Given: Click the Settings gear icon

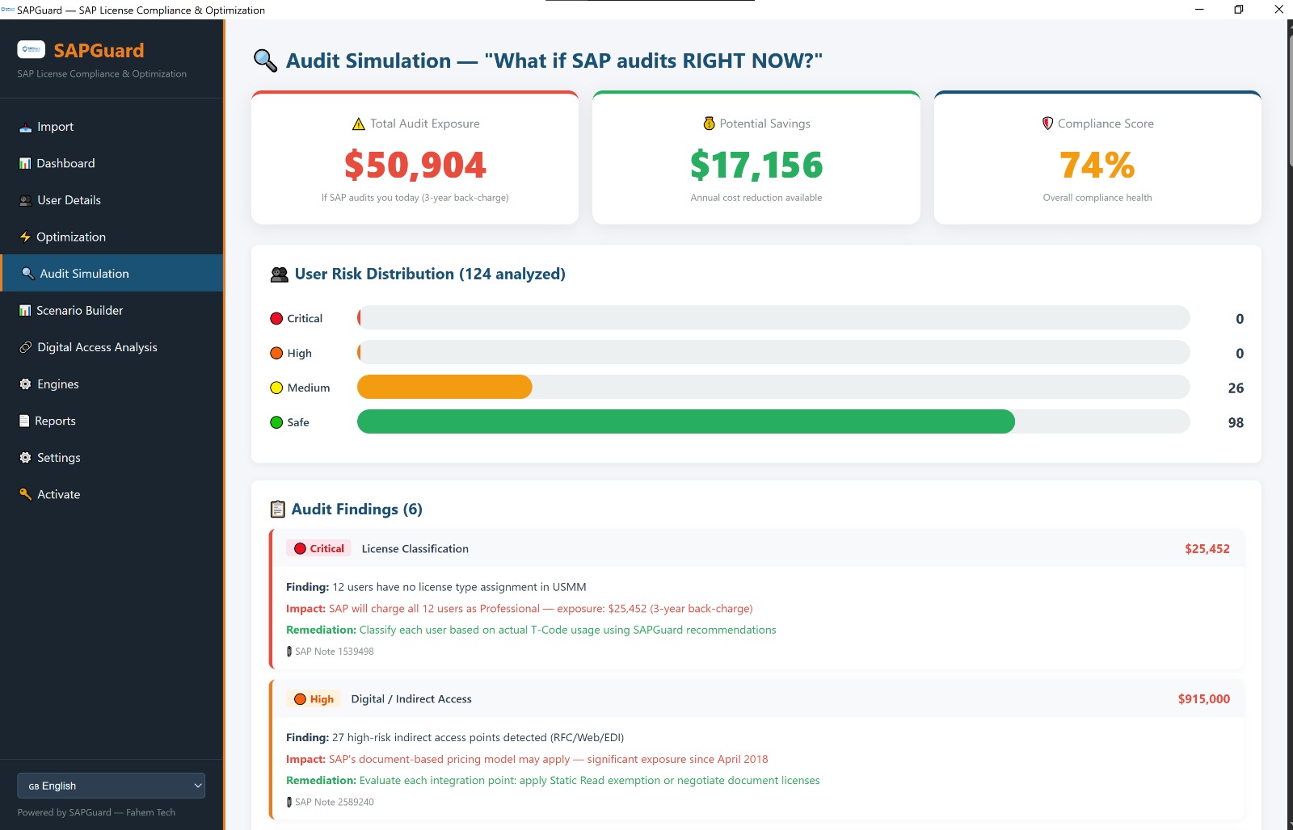Looking at the screenshot, I should click(x=26, y=458).
